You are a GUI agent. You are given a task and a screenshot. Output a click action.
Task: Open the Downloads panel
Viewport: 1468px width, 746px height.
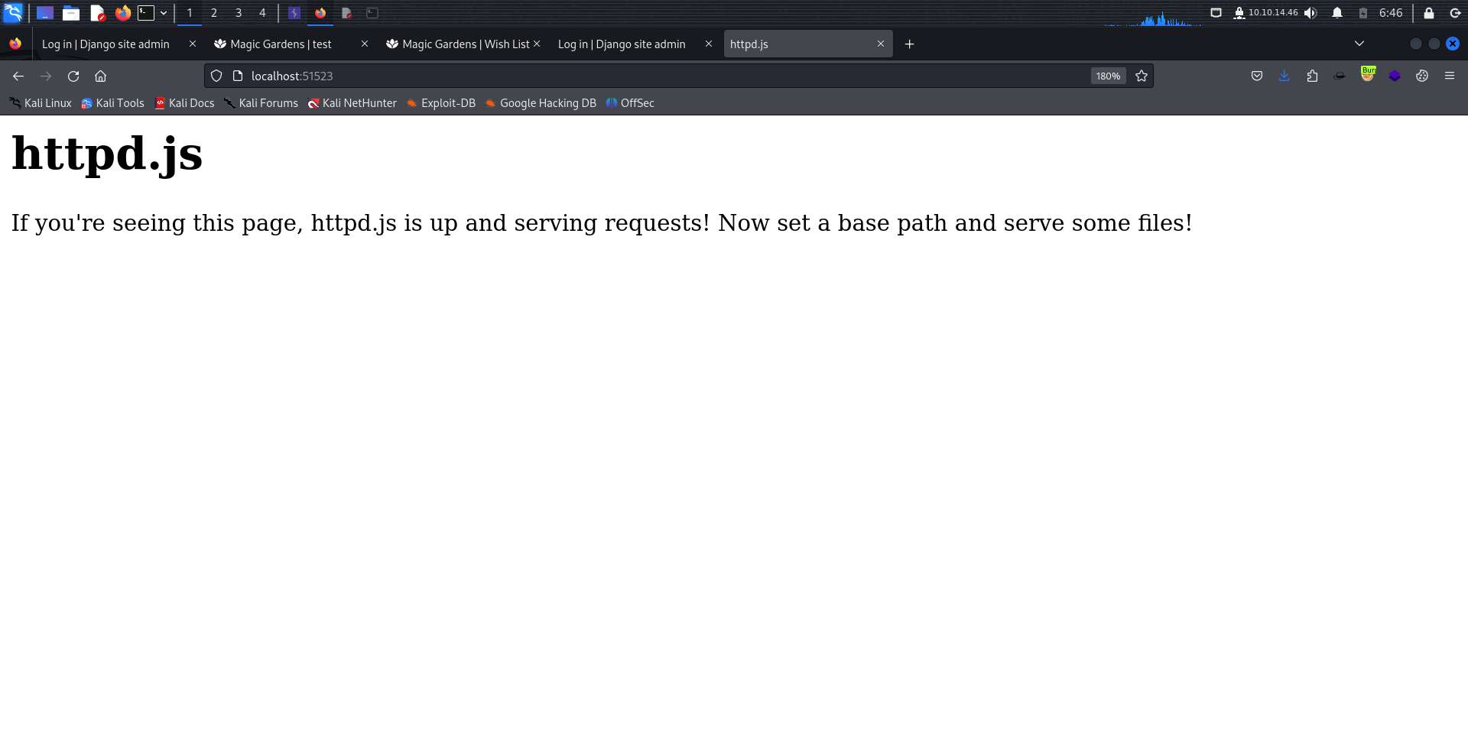1284,76
